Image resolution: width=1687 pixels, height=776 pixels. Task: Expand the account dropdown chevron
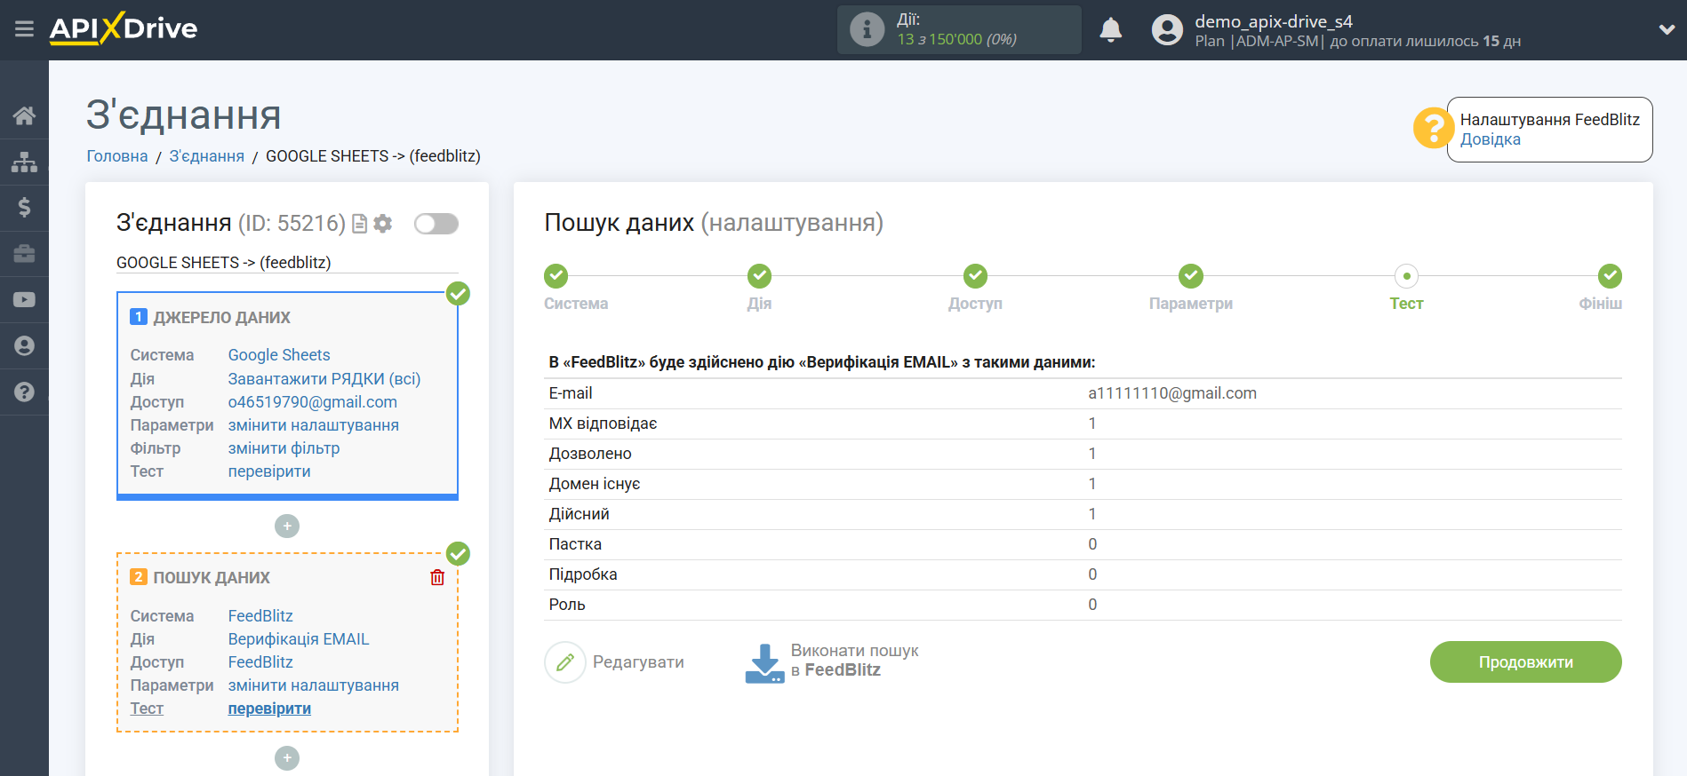tap(1667, 30)
